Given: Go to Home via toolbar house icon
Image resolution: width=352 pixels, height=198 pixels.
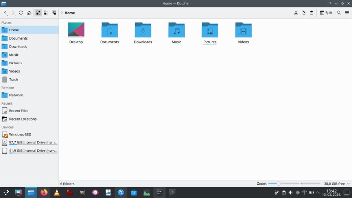Looking at the screenshot, I should (29, 13).
